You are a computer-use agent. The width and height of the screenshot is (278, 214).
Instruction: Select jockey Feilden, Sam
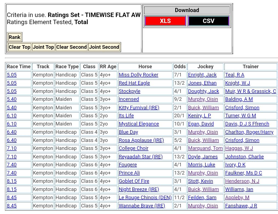202,198
